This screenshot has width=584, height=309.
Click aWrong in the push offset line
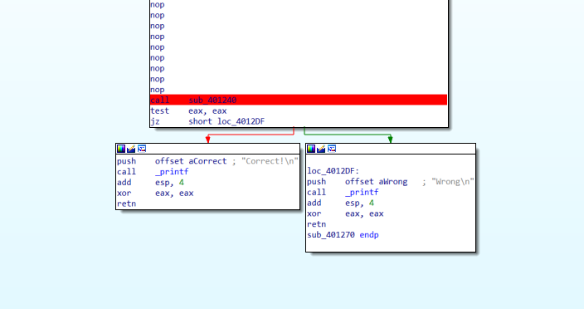point(393,182)
